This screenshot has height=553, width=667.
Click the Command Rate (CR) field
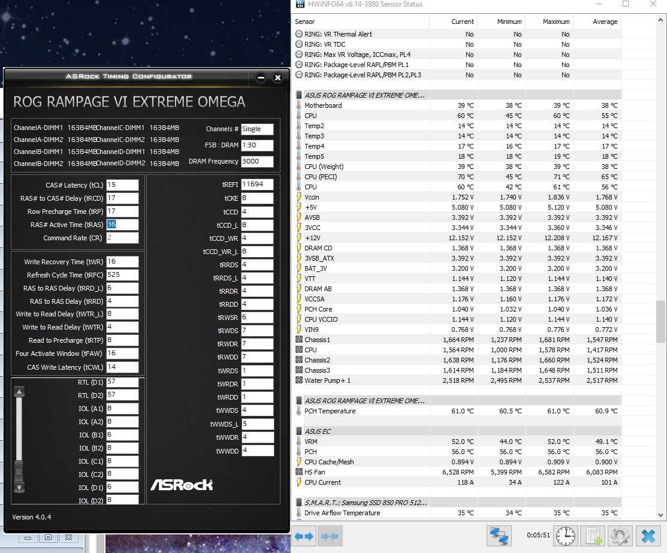pos(122,237)
